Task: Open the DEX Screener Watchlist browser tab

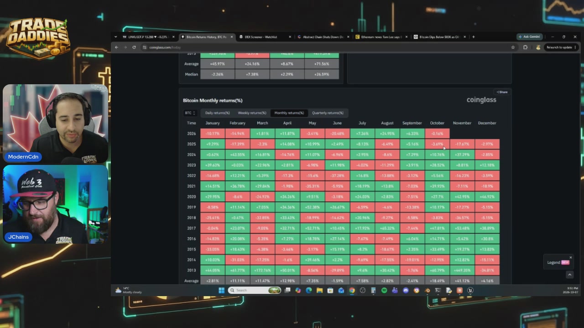Action: click(264, 37)
